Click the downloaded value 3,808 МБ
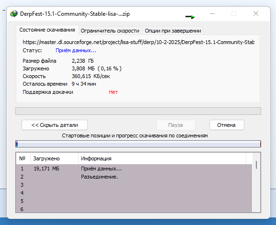The image size is (276, 225). [x=96, y=68]
